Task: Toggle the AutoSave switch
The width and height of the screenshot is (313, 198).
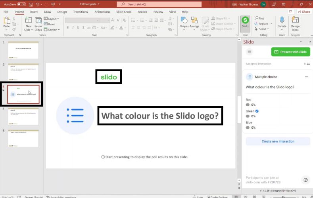Action: click(x=21, y=4)
